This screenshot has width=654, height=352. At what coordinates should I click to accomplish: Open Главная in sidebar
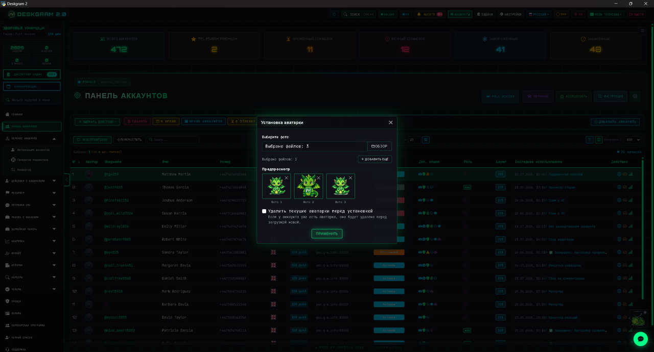(x=32, y=114)
